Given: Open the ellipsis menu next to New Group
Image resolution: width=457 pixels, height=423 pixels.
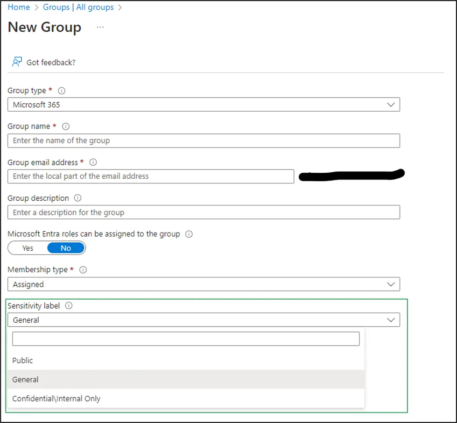Looking at the screenshot, I should [100, 27].
